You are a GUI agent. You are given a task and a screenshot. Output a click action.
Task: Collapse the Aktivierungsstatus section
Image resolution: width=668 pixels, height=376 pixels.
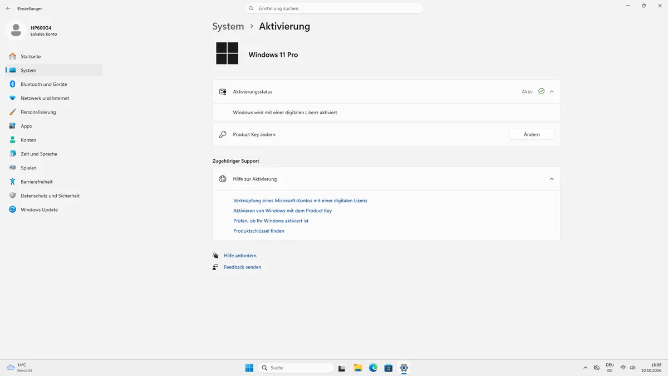tap(552, 91)
